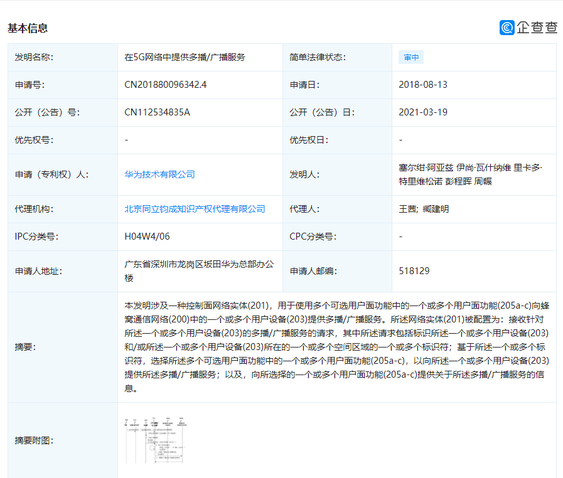The image size is (563, 478).
Task: Click the inventors list starting 塞尔绀·阿亚兹
Action: coord(470,174)
